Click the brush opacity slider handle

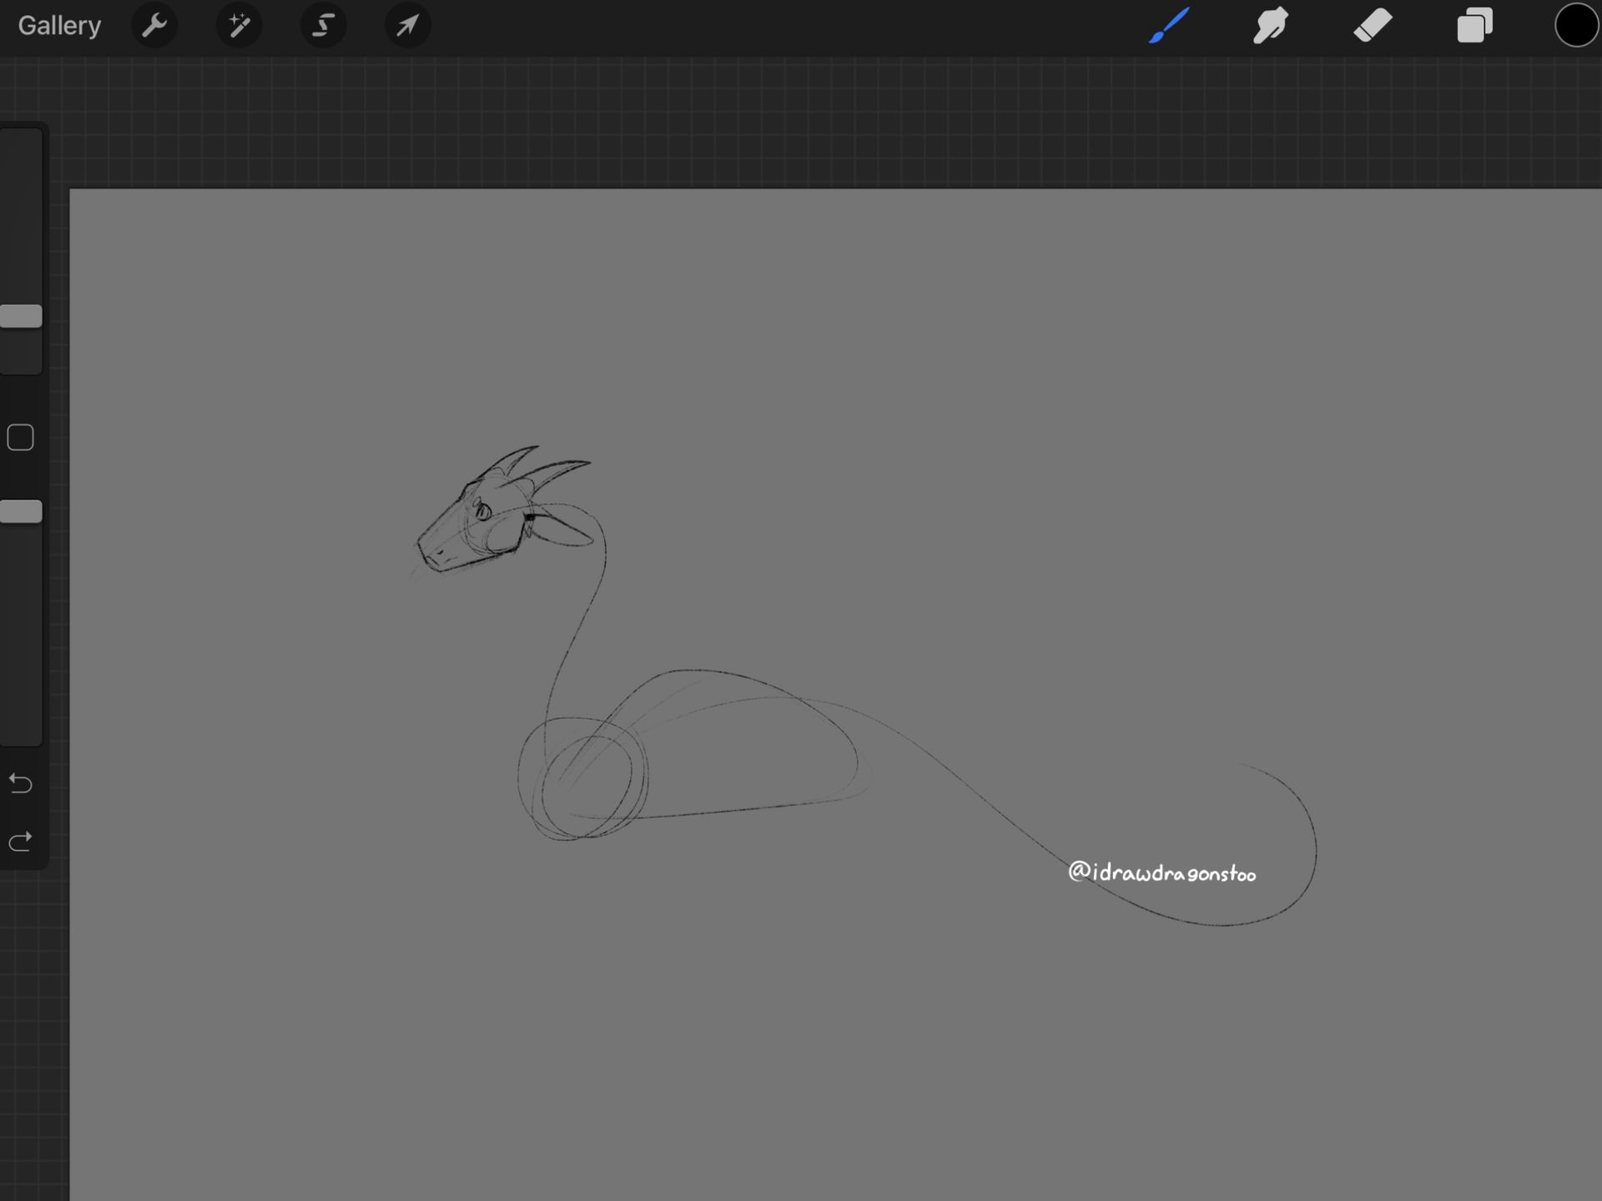pos(21,511)
